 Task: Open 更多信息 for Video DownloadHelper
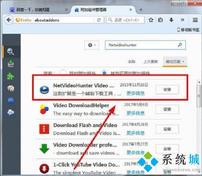pyautogui.click(x=136, y=113)
